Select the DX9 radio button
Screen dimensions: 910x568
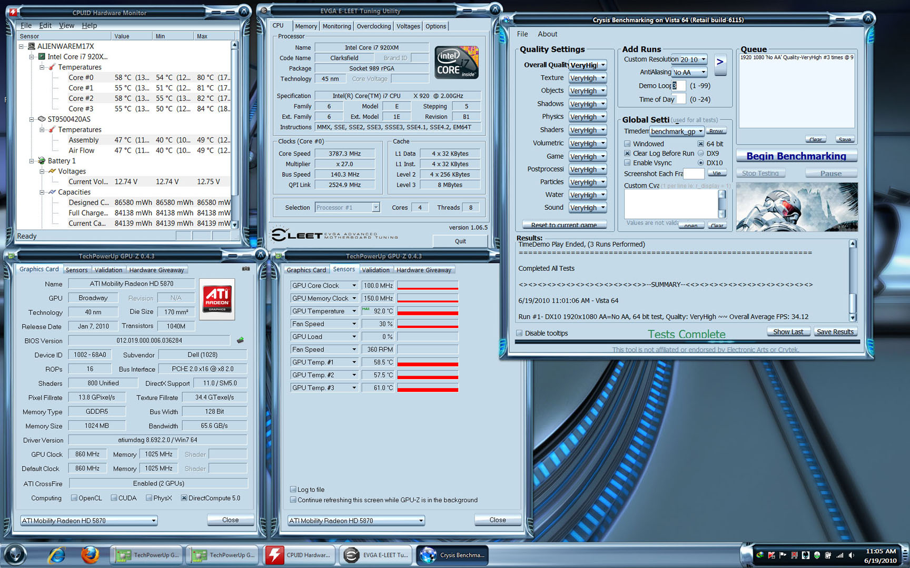(700, 153)
